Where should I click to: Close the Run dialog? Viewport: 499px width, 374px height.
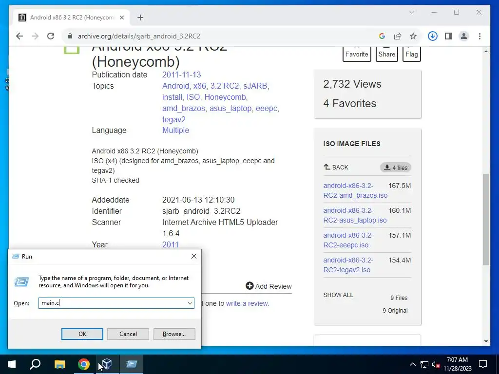[x=194, y=256]
